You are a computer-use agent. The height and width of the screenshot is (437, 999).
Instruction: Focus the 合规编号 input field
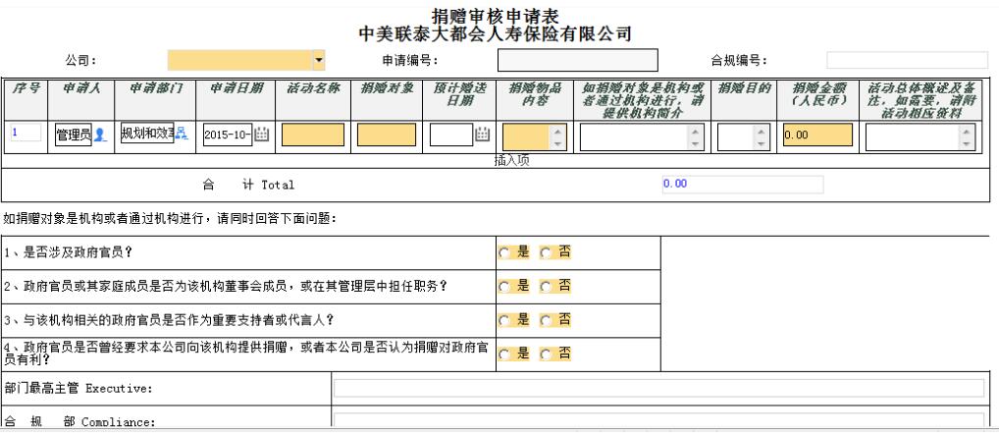[908, 61]
